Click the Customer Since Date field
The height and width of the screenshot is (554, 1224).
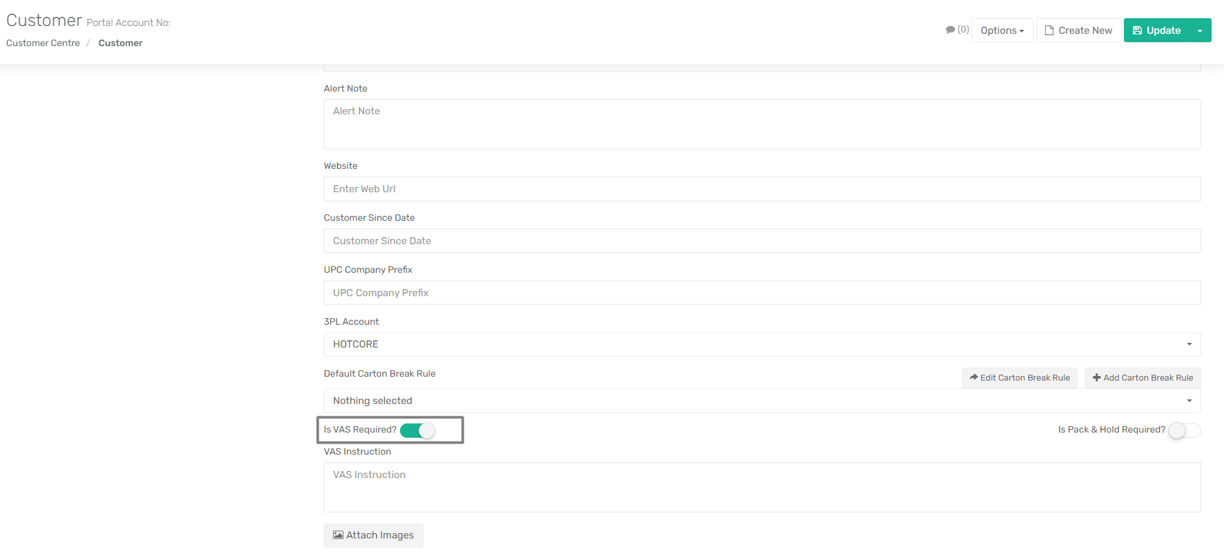(x=762, y=241)
